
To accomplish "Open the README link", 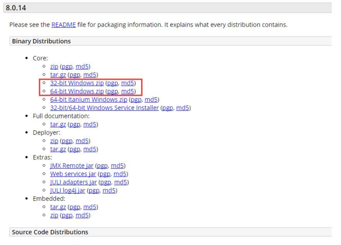I will 63,25.
